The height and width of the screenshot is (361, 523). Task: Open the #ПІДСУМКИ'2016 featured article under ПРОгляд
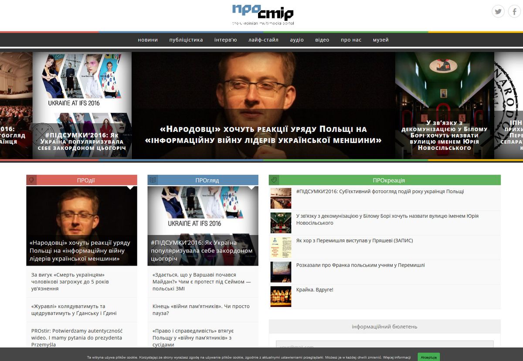tap(203, 226)
